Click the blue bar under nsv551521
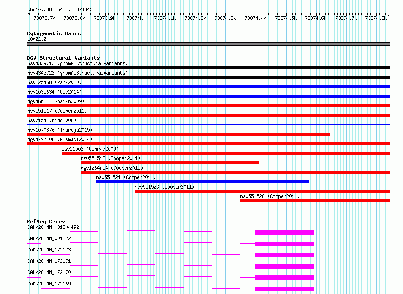The height and width of the screenshot is (294, 403). (202, 182)
